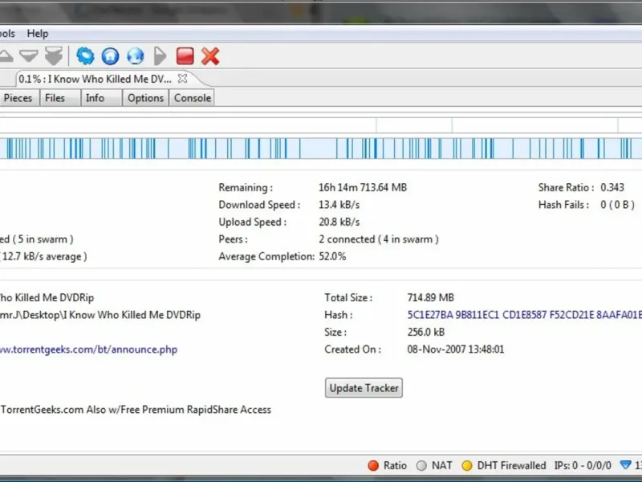Close the 'I Know Who Killed Me' tab
The width and height of the screenshot is (642, 482).
coord(183,78)
